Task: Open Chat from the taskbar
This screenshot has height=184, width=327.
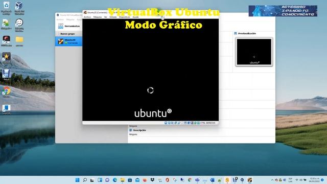Action: click(107, 180)
